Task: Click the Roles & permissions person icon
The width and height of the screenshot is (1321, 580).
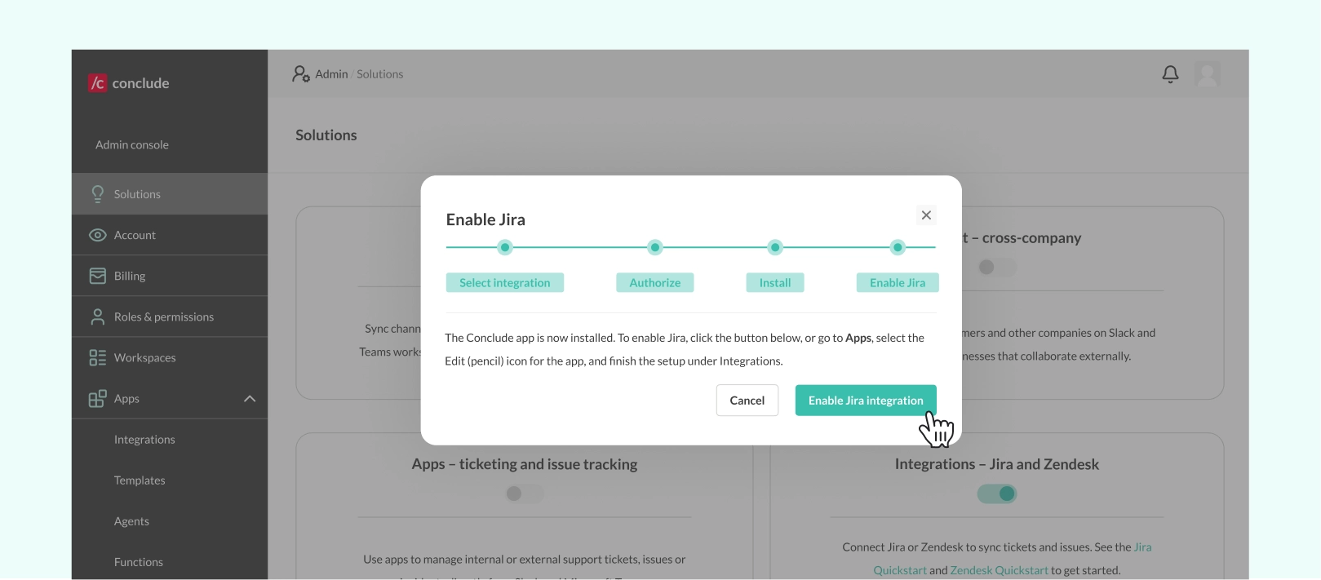Action: [x=98, y=317]
